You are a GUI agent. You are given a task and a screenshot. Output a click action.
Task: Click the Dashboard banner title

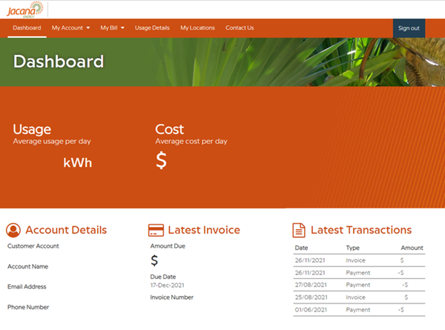(59, 62)
